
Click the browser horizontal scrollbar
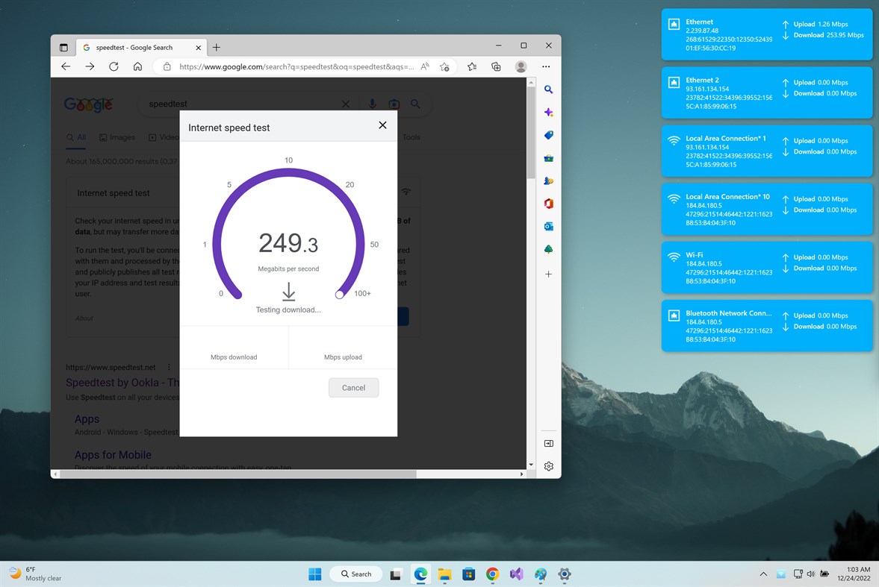(238, 474)
